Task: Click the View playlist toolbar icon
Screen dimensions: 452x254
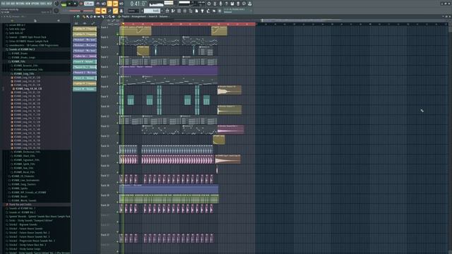Action: coord(167,11)
